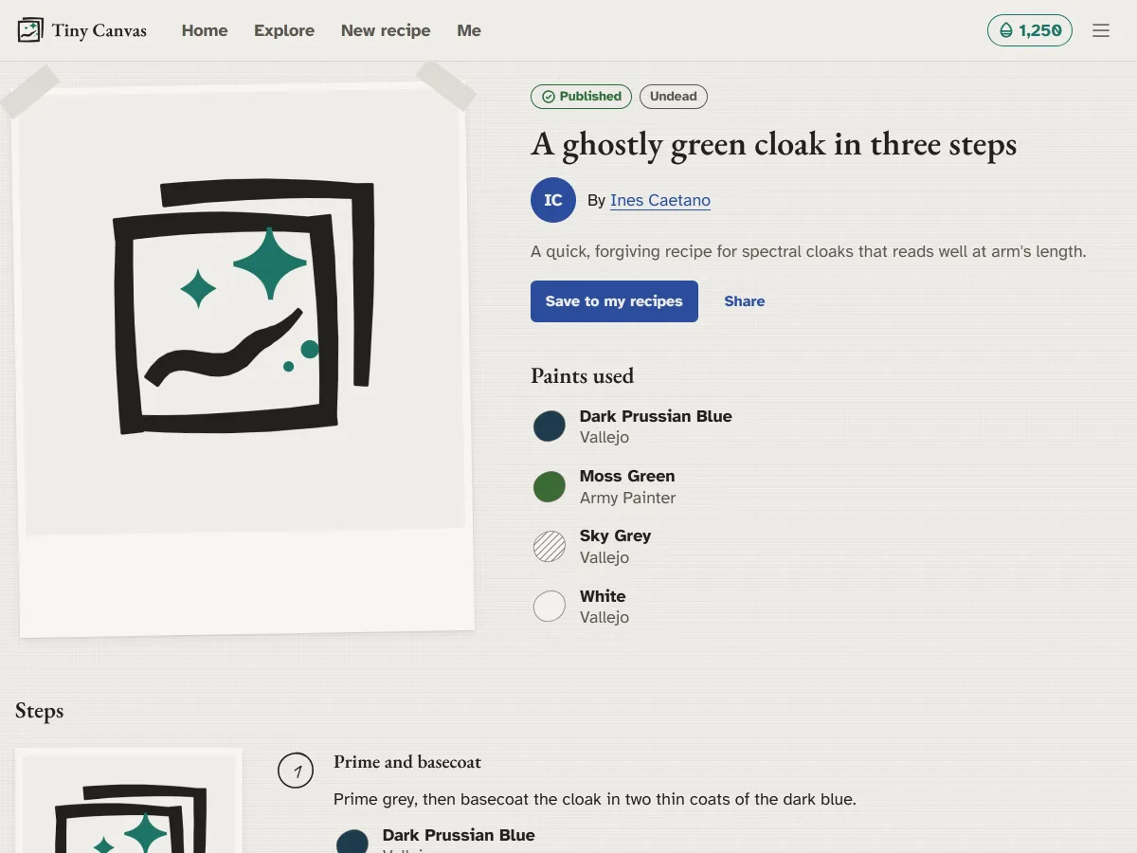1137x853 pixels.
Task: Click the IC author avatar
Action: (553, 200)
